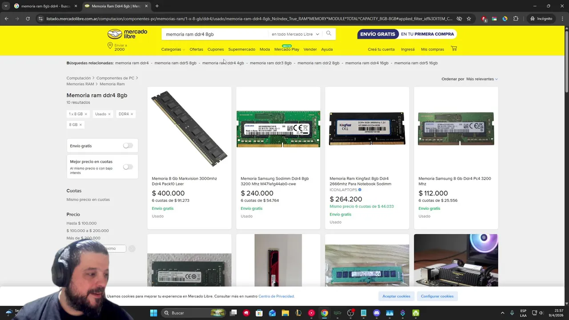This screenshot has height=320, width=569.
Task: Remove the 'Usado' filter chip
Action: (109, 114)
